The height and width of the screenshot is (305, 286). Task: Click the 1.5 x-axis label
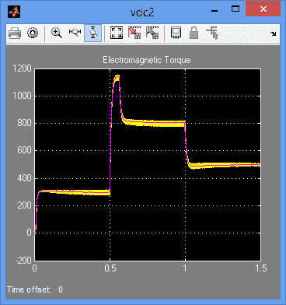(x=260, y=268)
